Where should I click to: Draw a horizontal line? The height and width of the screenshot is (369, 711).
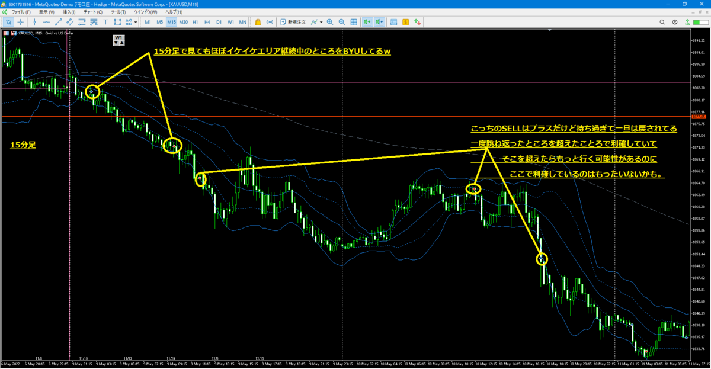point(46,22)
